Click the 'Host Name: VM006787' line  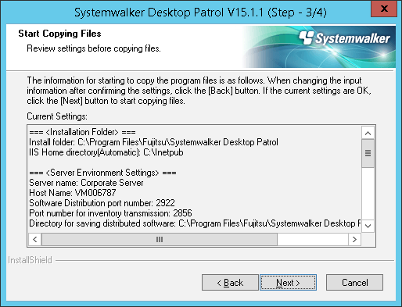click(73, 193)
